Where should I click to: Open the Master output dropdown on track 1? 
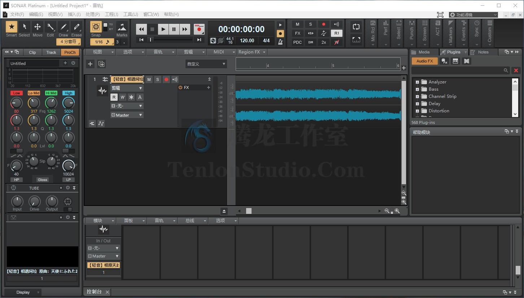coord(127,115)
